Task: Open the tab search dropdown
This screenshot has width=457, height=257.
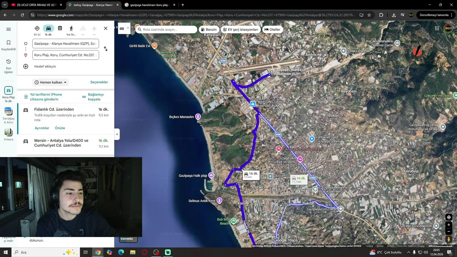Action: [x=5, y=5]
